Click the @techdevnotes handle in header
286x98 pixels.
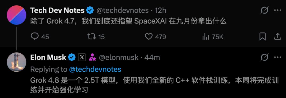coord(122,10)
